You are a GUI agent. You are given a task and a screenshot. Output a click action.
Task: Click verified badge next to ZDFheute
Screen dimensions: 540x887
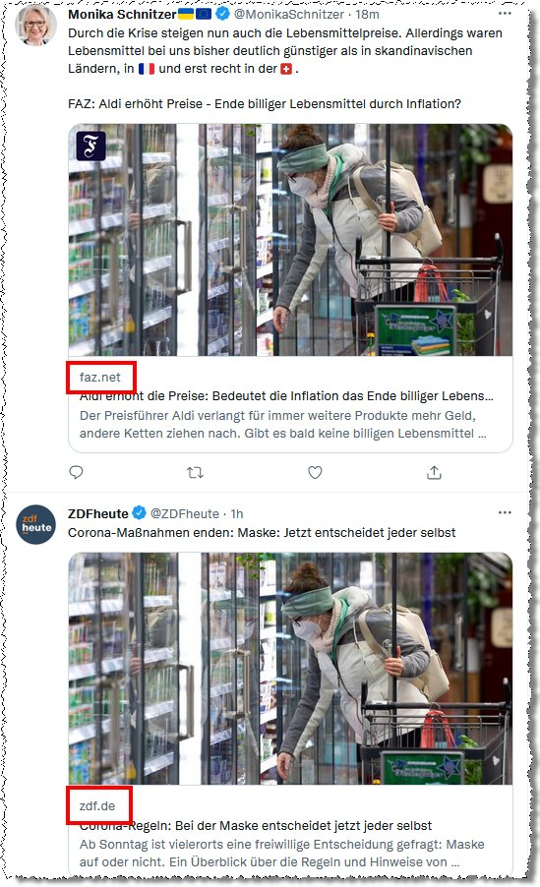pyautogui.click(x=140, y=513)
